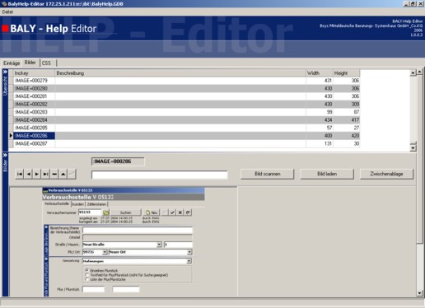Click the image description input field
The image size is (425, 308).
pos(160,175)
